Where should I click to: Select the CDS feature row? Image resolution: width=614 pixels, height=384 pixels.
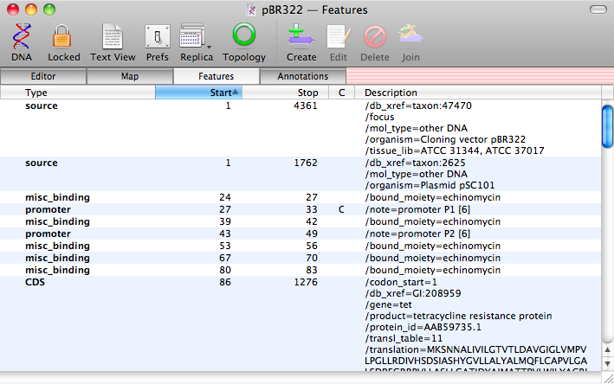[x=301, y=323]
